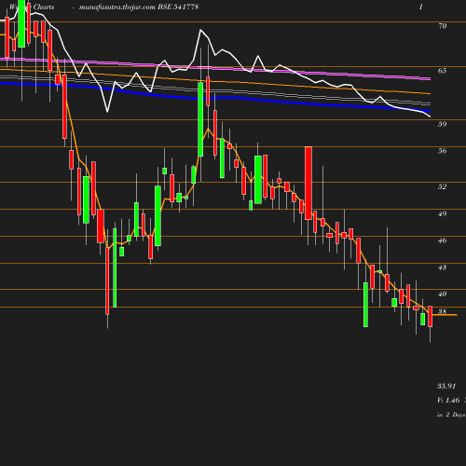Click the '35.91' price value text
The image size is (466, 466).
[x=446, y=386]
